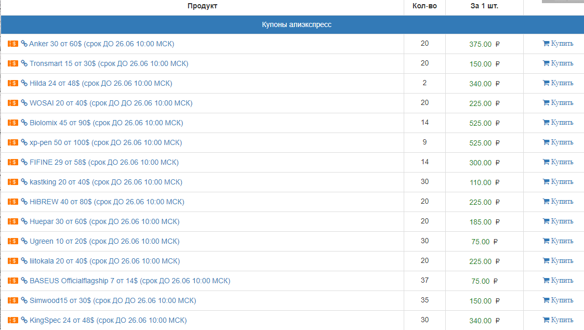Open the Anker 30 от 60$ coupon link
The height and width of the screenshot is (330, 584).
[102, 44]
